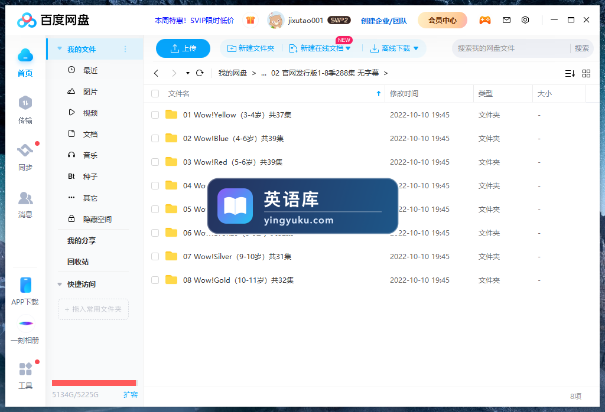
Task: Click the user avatar picture
Action: pyautogui.click(x=275, y=20)
